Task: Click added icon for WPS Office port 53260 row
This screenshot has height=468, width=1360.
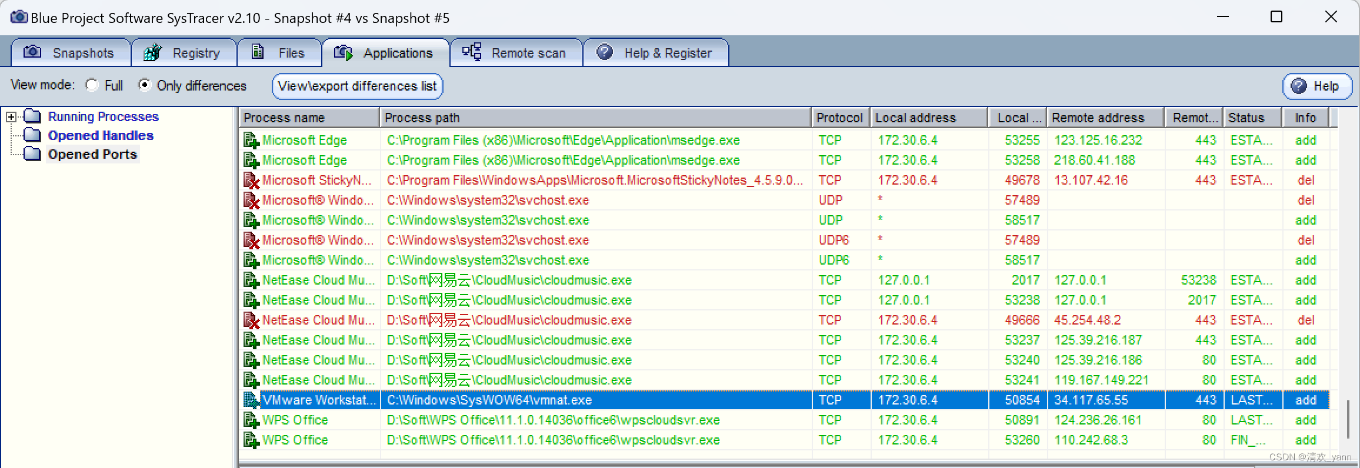Action: 252,440
